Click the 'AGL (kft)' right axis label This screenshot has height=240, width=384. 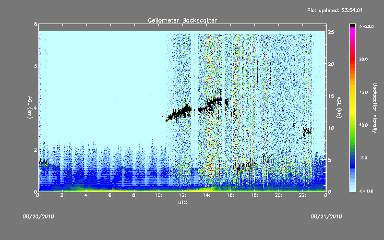[x=339, y=108]
